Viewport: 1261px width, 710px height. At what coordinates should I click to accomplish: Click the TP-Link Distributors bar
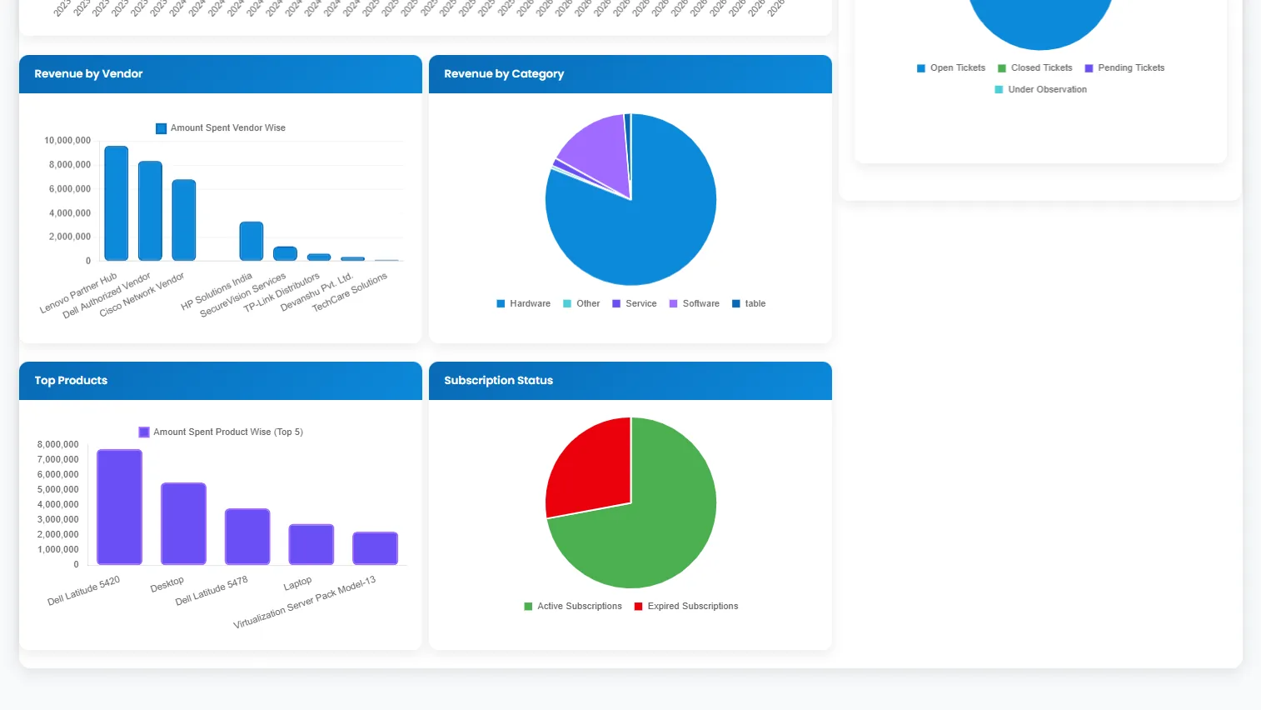[319, 257]
